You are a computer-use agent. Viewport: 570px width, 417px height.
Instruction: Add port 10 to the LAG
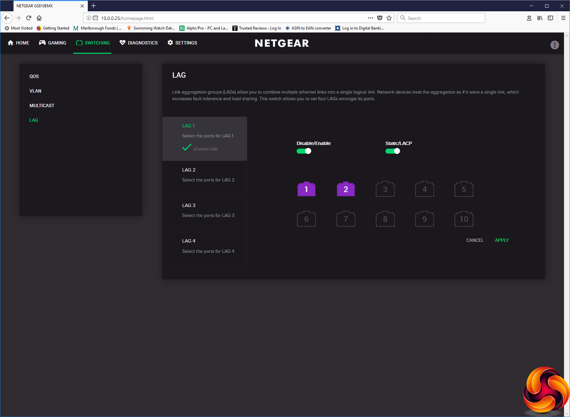464,219
